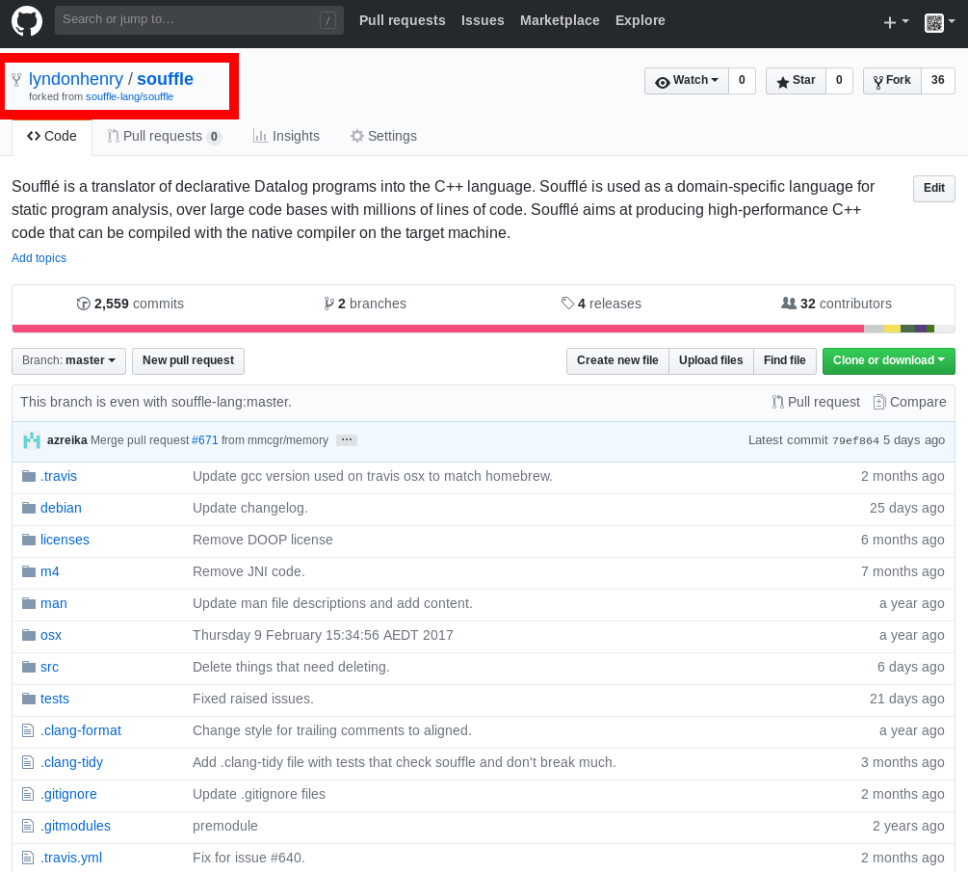Open azreika commit author link
Screen dimensions: 968x872
[x=66, y=440]
